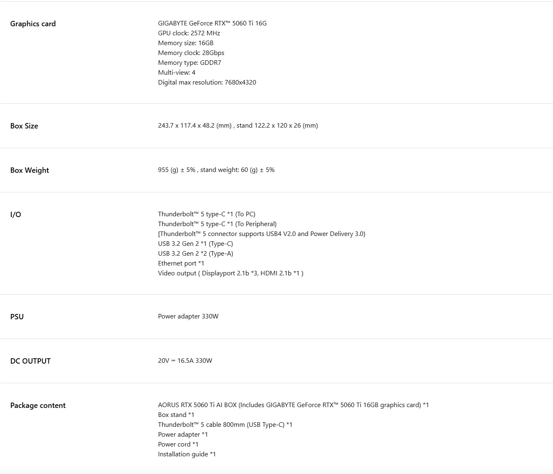The height and width of the screenshot is (474, 553).
Task: Click the Power adapter 330W value
Action: coord(188,316)
